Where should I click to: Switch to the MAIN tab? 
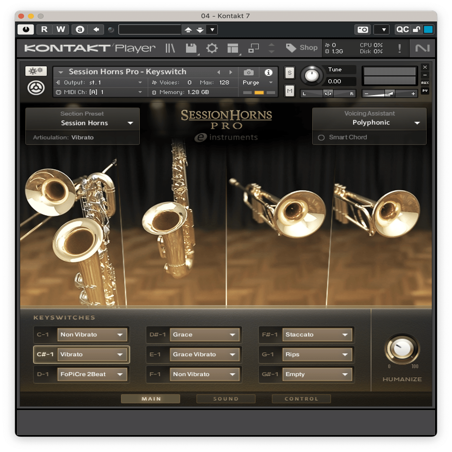[x=151, y=399]
